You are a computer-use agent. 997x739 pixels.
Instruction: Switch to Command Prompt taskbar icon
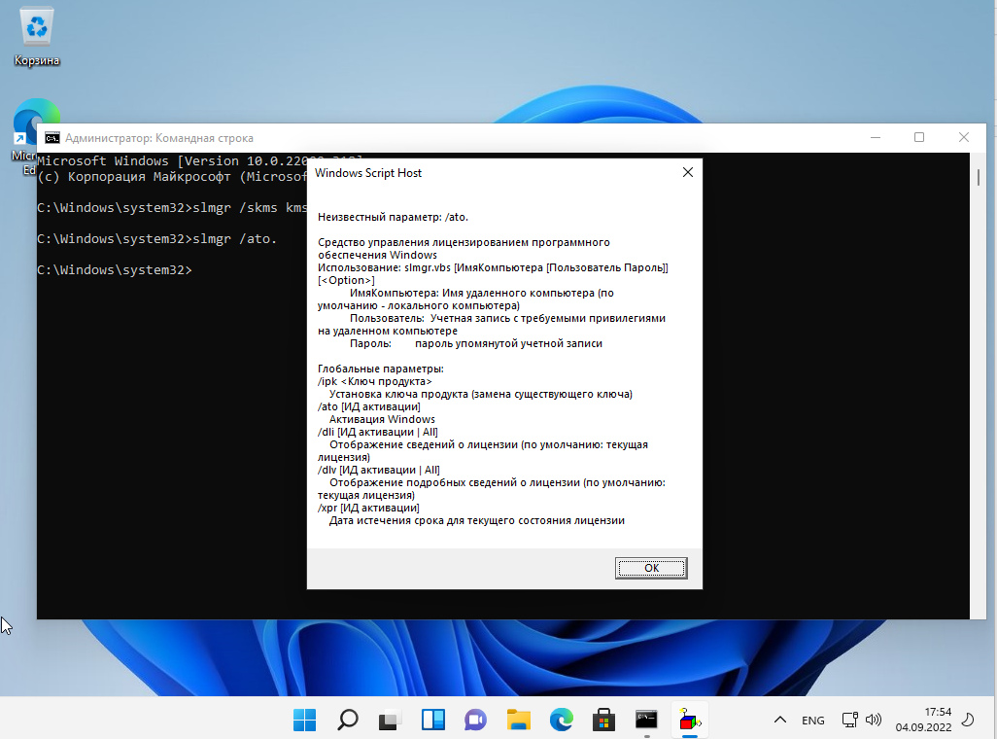[646, 720]
